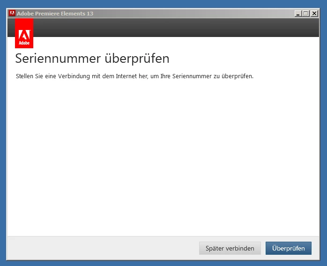Click the heading Seriennummer überprüfen
Viewport: 327px width, 266px height.
click(92, 59)
